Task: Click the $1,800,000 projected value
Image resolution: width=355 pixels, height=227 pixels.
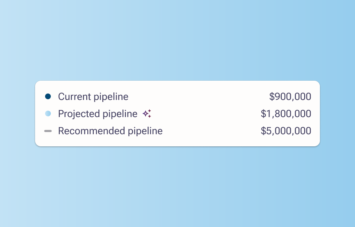Action: 286,114
